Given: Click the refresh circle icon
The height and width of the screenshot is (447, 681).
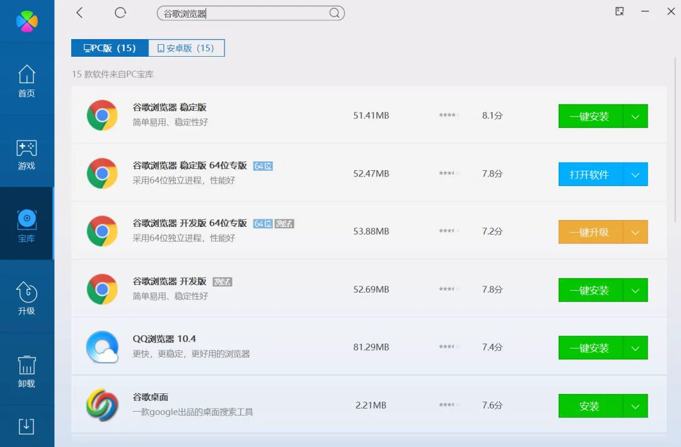Looking at the screenshot, I should 120,13.
